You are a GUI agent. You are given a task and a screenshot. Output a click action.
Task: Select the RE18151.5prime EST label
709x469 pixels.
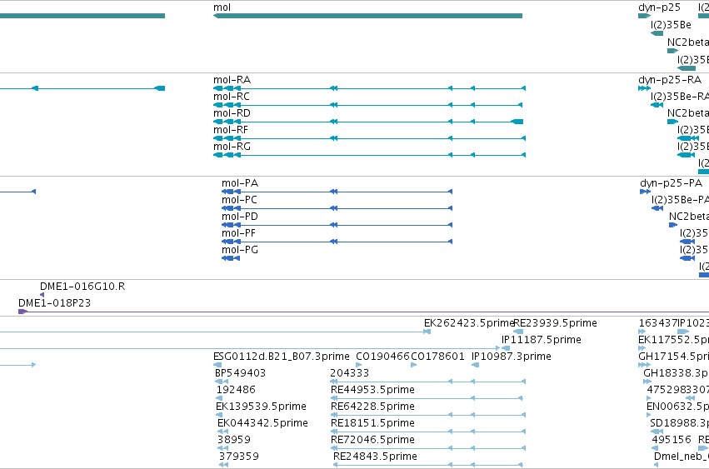click(x=372, y=423)
